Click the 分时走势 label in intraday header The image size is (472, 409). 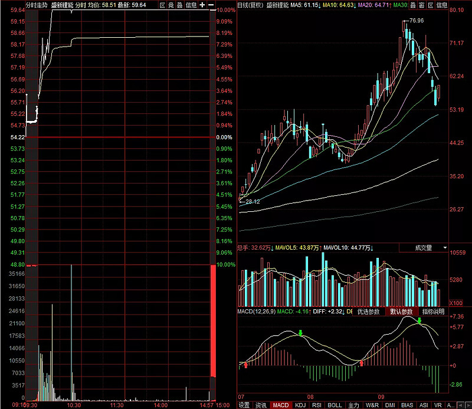[x=37, y=5]
